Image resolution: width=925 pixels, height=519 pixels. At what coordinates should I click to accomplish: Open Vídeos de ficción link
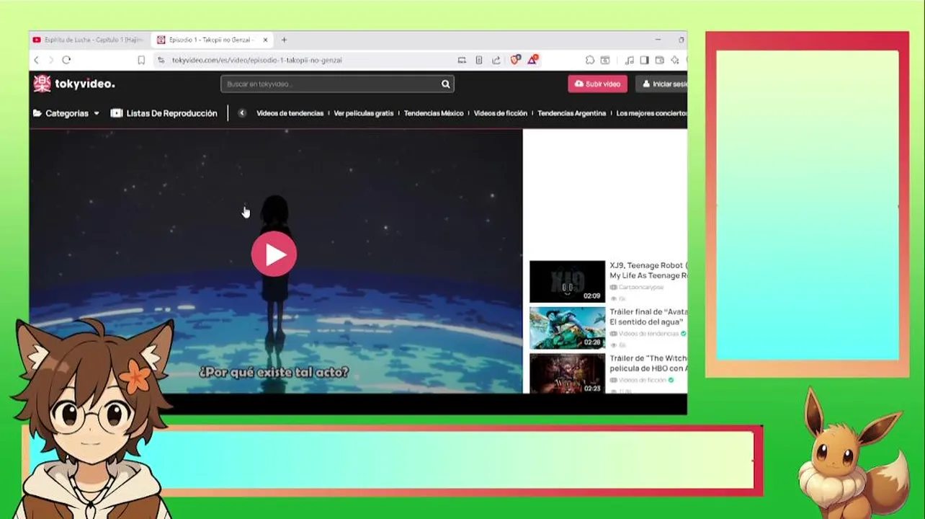(501, 113)
